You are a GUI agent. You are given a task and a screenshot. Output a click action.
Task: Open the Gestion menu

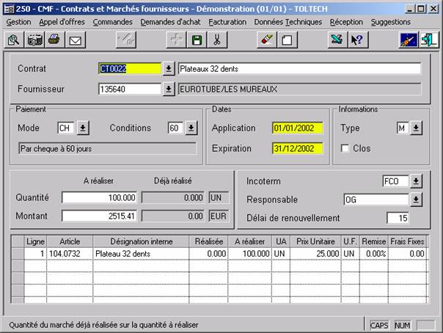pos(18,22)
